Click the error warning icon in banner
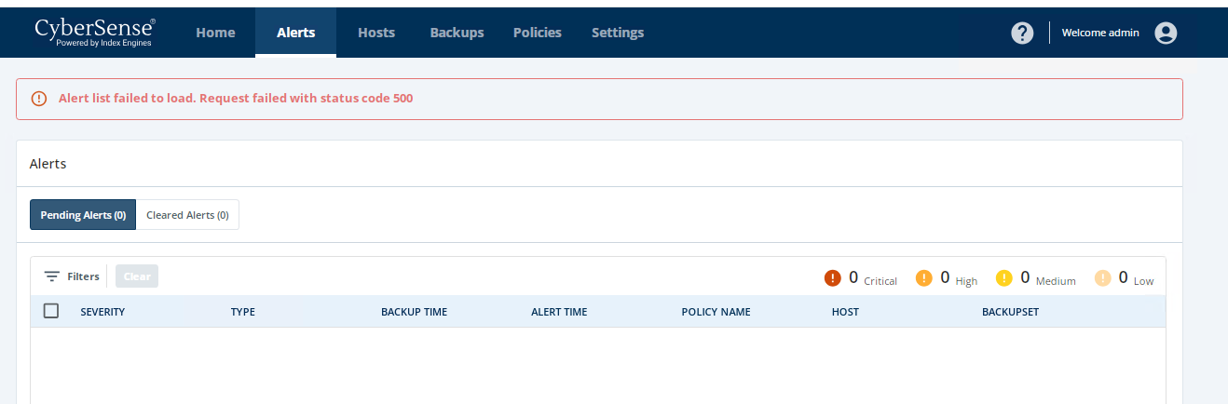Screen dimensions: 1228x404 [x=39, y=99]
